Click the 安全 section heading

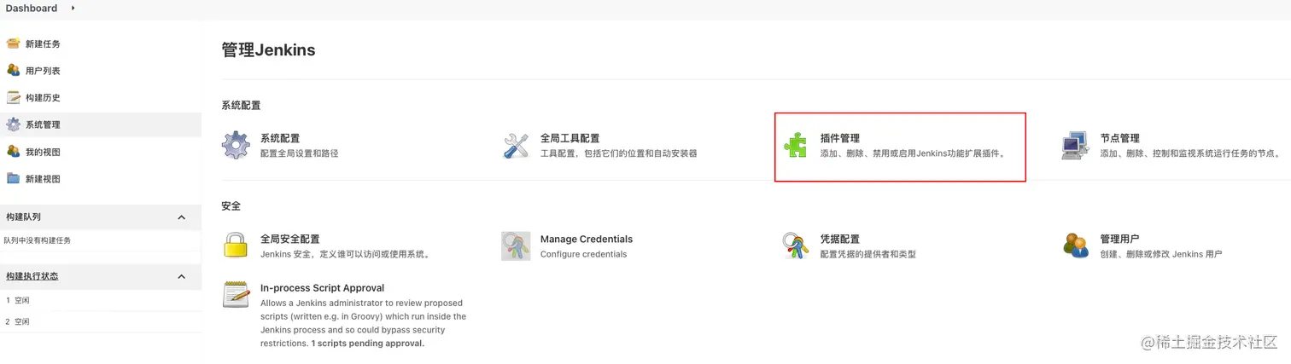click(231, 206)
